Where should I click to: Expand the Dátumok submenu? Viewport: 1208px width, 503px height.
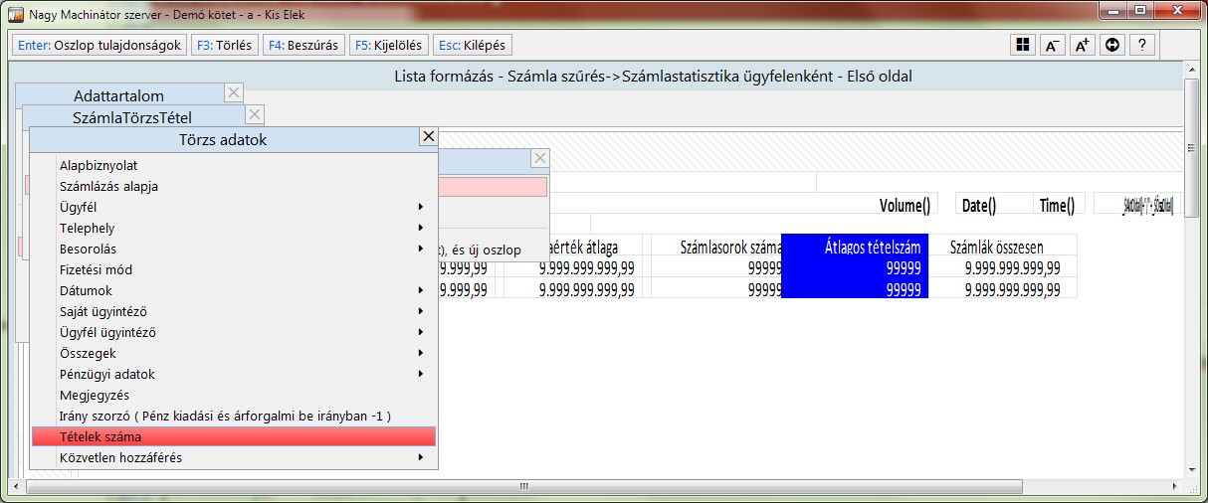[x=233, y=290]
